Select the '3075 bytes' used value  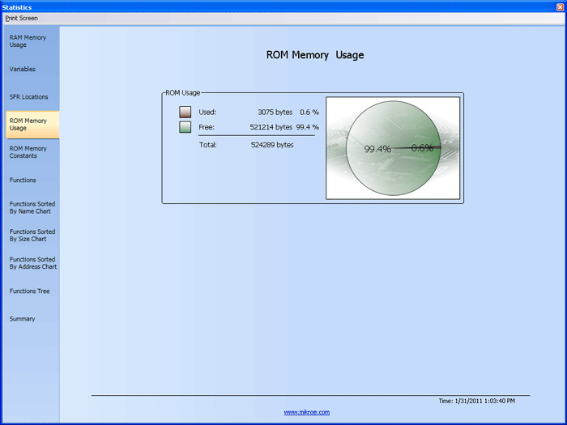pyautogui.click(x=275, y=112)
